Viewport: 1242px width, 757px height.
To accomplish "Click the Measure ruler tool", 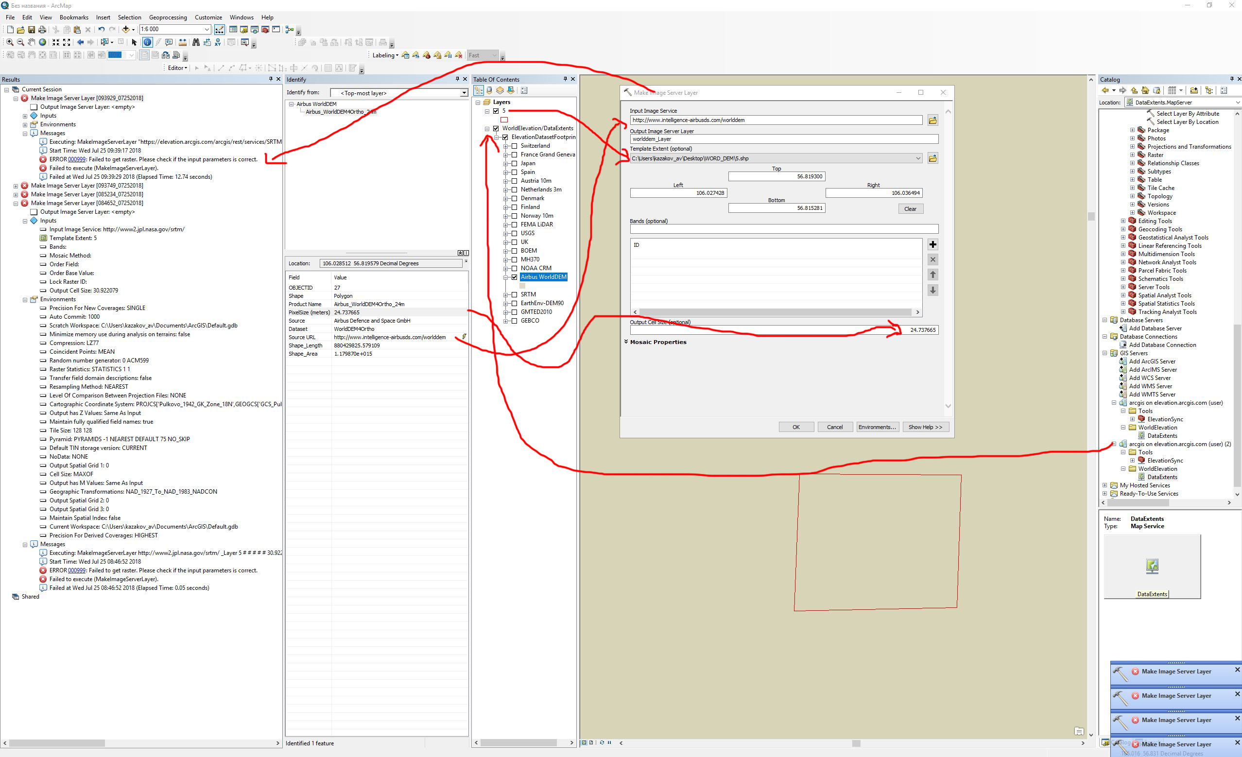I will point(183,42).
